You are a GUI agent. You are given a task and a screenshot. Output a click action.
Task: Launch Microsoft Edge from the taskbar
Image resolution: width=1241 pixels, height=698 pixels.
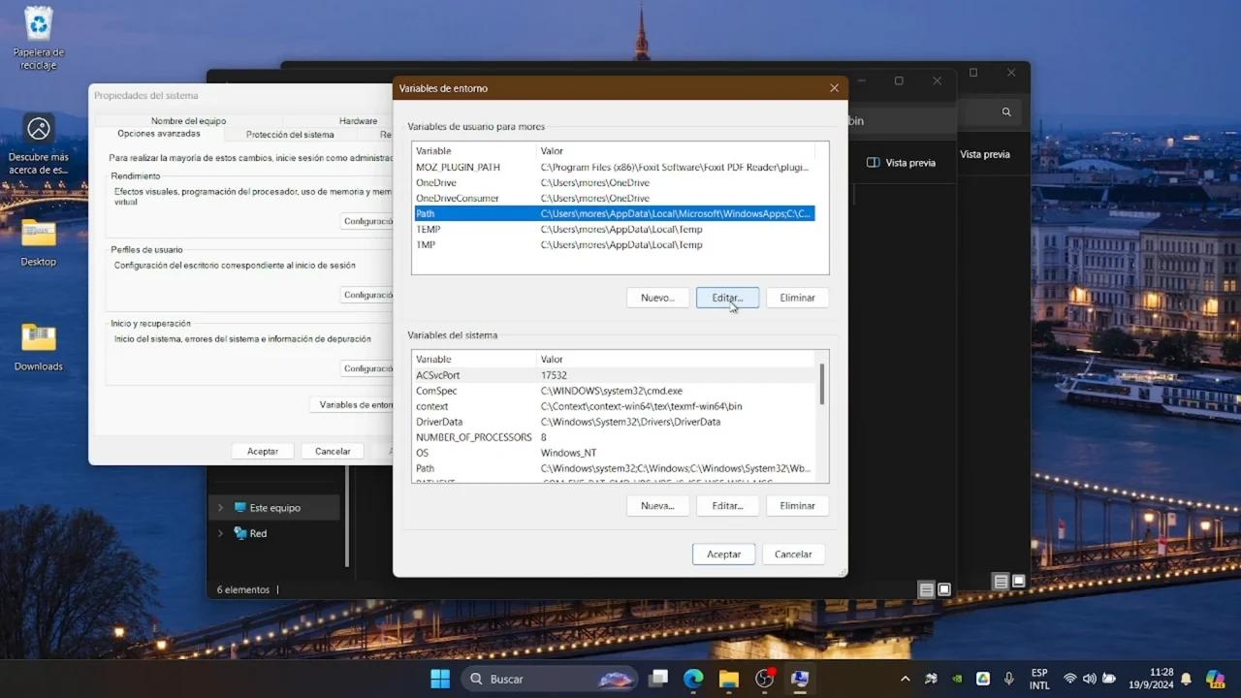point(693,679)
